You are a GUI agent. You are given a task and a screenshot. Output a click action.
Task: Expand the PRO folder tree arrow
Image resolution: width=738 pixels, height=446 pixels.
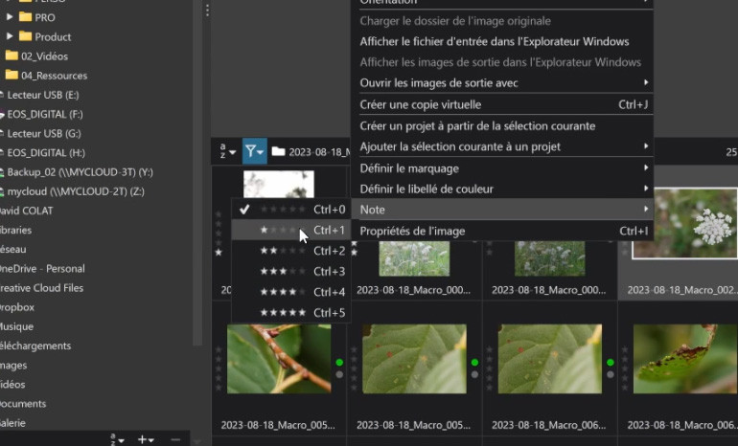tap(10, 17)
